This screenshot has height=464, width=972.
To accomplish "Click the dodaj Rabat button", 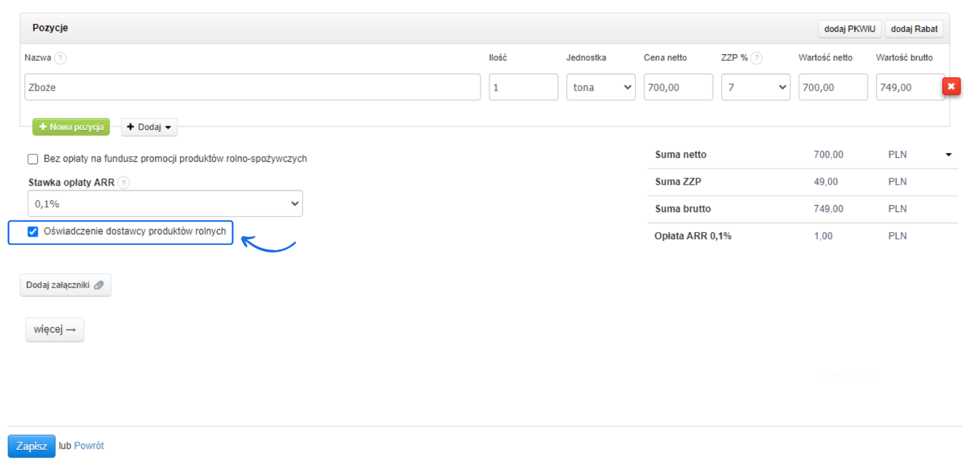I will coord(914,29).
